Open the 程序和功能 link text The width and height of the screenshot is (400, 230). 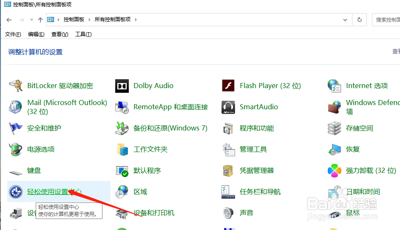tap(257, 128)
